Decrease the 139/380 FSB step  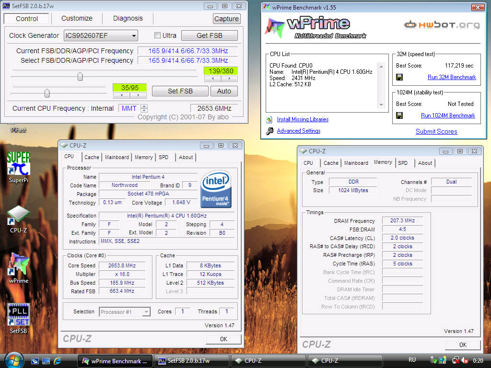pos(212,79)
